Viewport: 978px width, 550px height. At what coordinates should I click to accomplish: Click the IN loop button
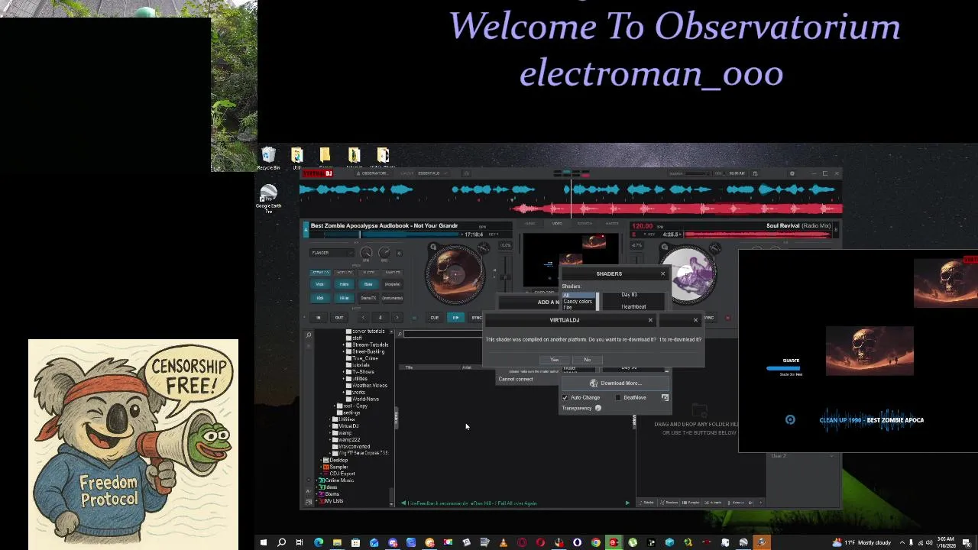click(x=319, y=318)
